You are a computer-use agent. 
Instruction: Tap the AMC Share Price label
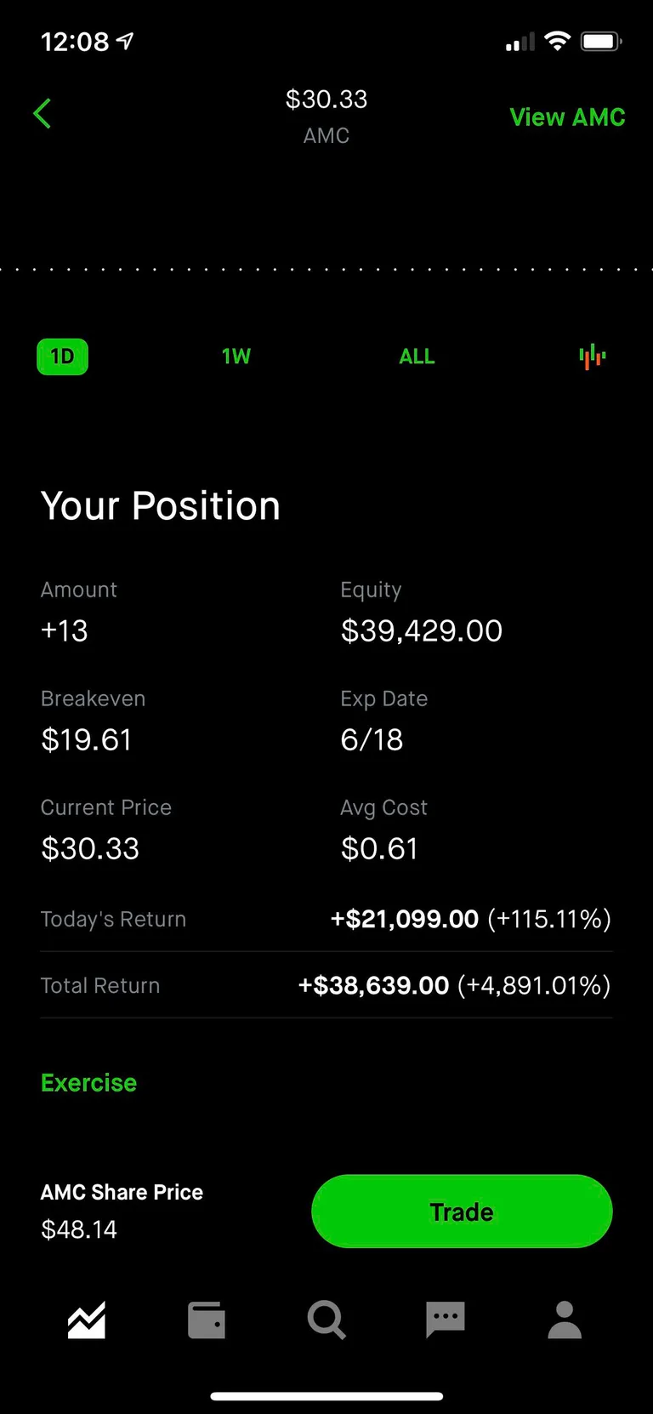[122, 1192]
